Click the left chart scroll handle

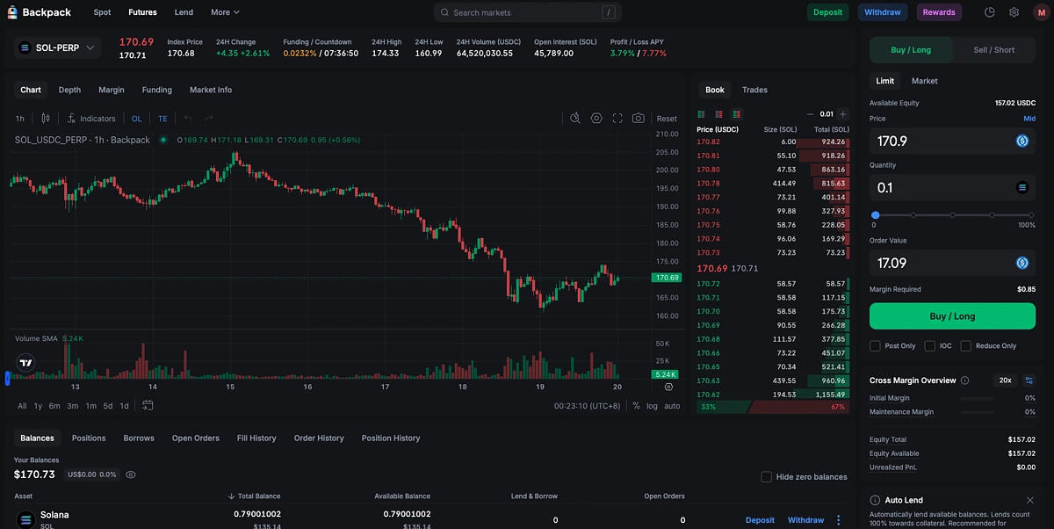click(x=7, y=378)
